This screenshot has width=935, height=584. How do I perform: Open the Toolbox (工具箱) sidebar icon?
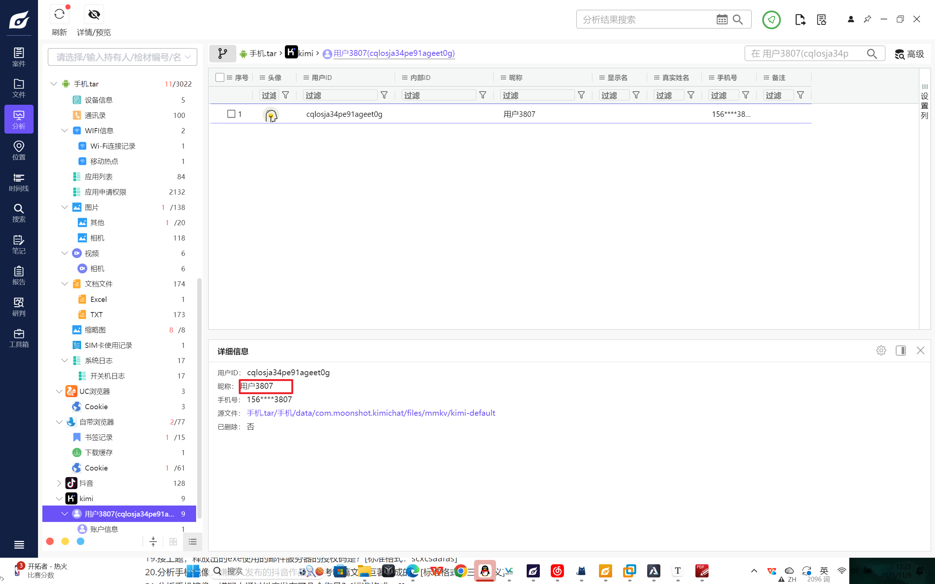point(19,338)
